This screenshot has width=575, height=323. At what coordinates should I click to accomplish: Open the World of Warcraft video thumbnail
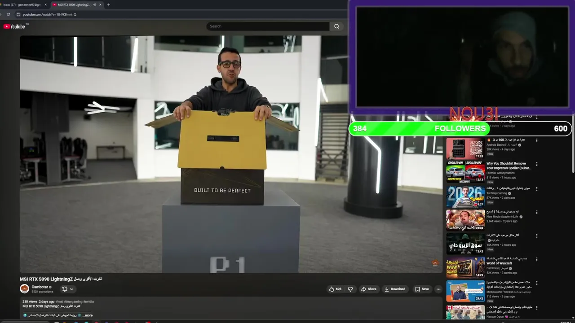(465, 267)
